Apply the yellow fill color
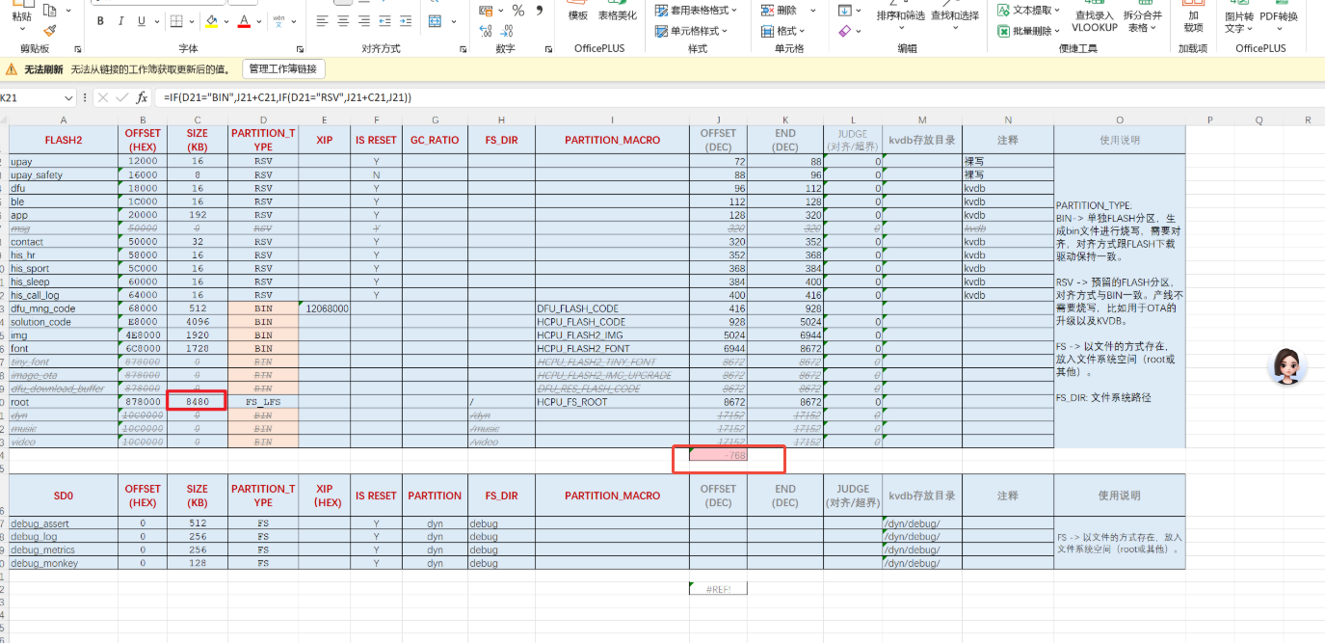This screenshot has height=643, width=1325. pos(211,21)
